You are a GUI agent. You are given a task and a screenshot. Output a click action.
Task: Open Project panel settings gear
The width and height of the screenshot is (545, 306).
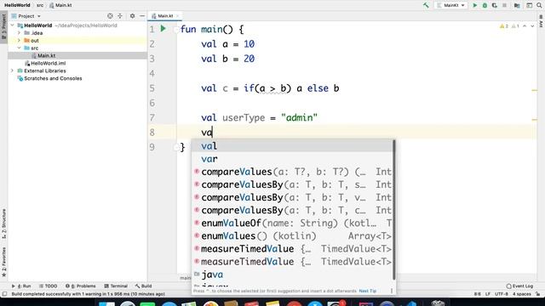tap(133, 16)
